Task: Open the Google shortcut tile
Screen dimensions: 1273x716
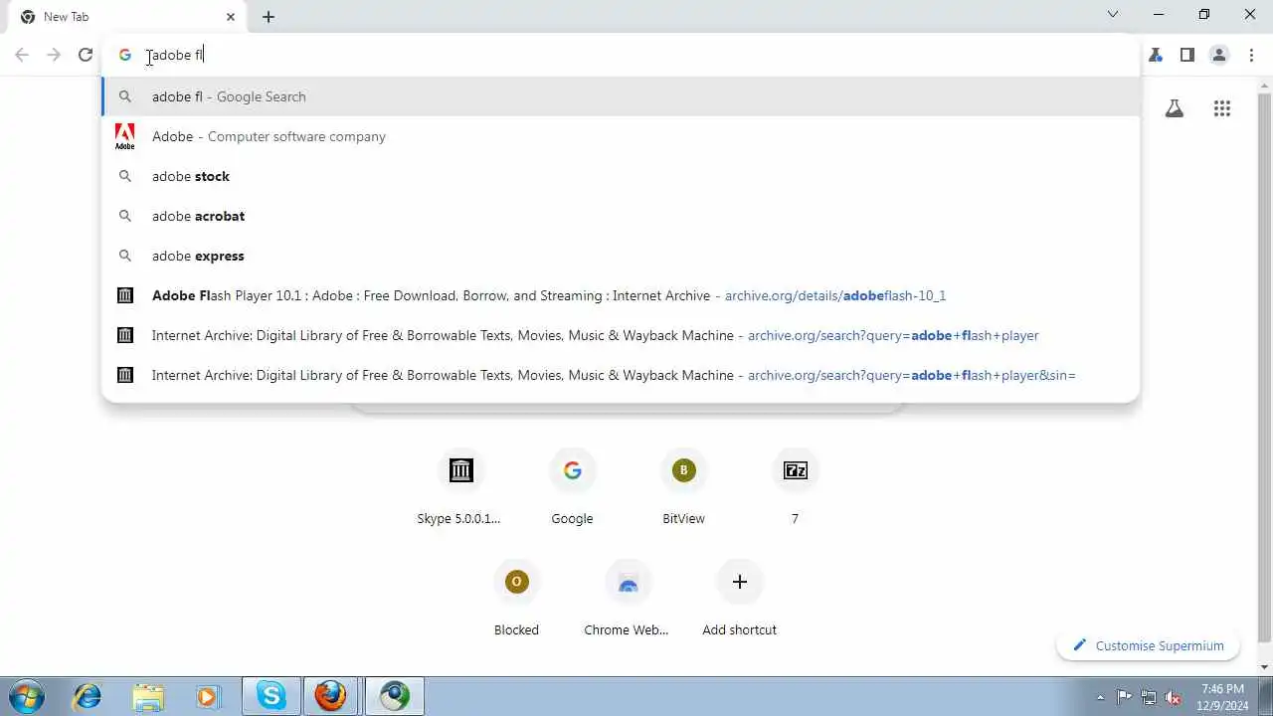Action: 572,486
